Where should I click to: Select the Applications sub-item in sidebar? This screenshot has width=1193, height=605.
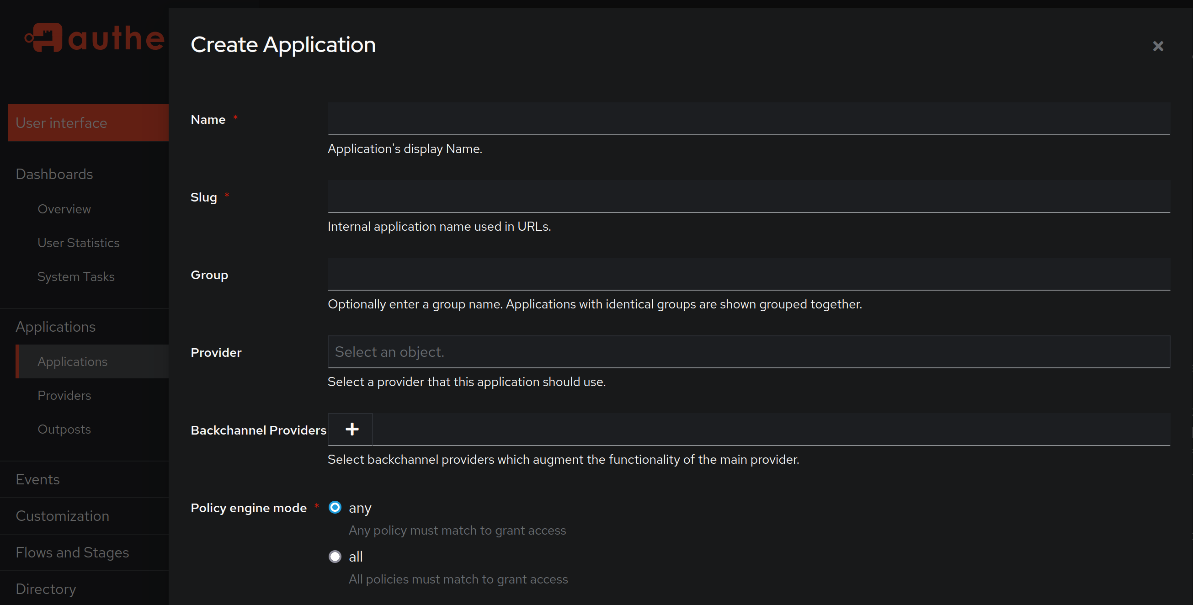(x=72, y=361)
